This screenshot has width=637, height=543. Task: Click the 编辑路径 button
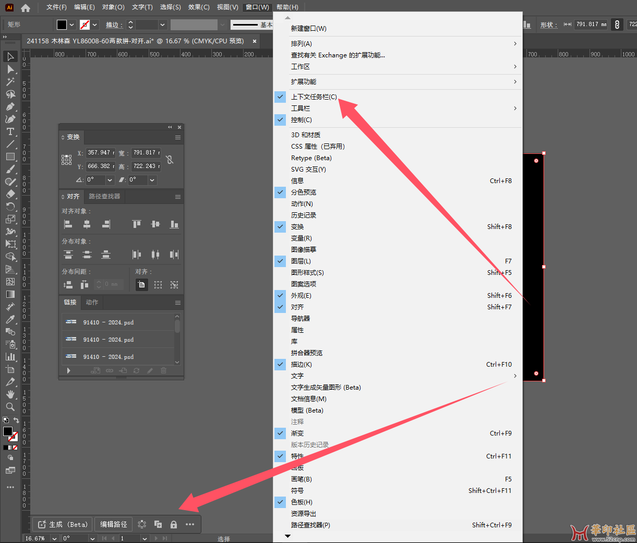point(114,524)
